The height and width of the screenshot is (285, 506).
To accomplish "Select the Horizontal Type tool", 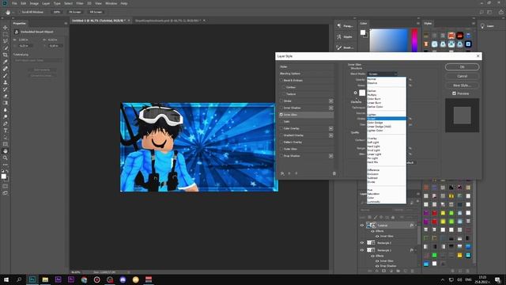I will (x=6, y=130).
